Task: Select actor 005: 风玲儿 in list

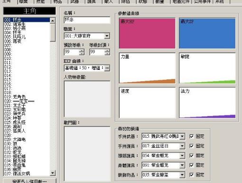Action: [x=27, y=37]
